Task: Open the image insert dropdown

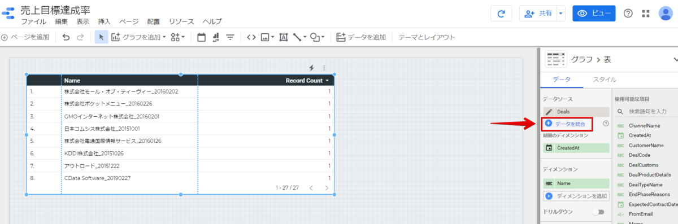Action: pyautogui.click(x=267, y=37)
